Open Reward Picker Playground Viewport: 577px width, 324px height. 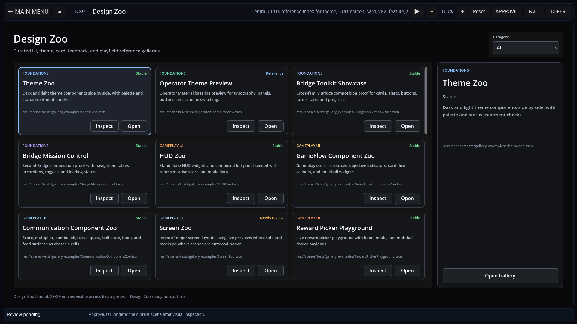407,271
